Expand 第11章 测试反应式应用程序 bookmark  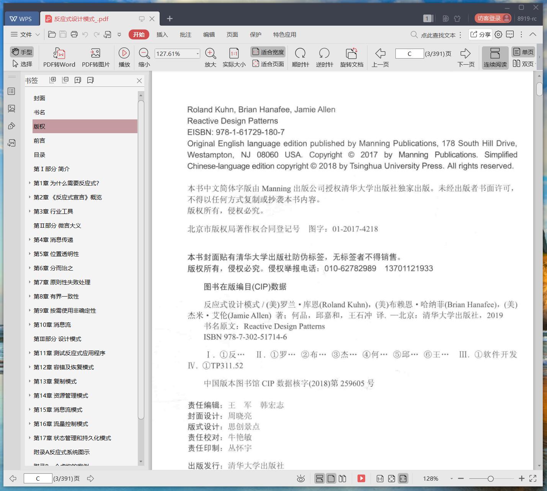[29, 353]
